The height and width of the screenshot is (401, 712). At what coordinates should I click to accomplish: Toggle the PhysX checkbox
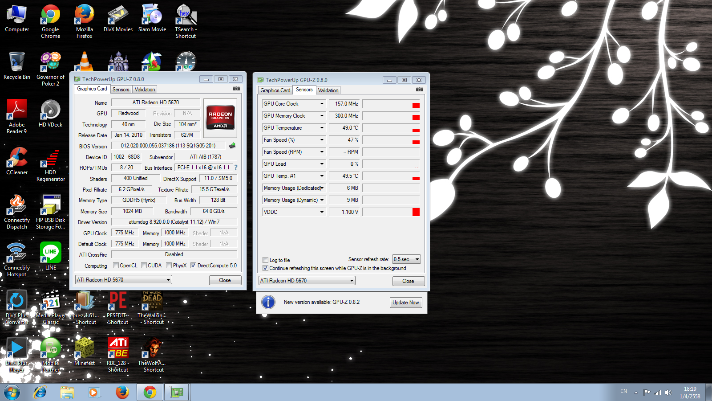click(169, 266)
